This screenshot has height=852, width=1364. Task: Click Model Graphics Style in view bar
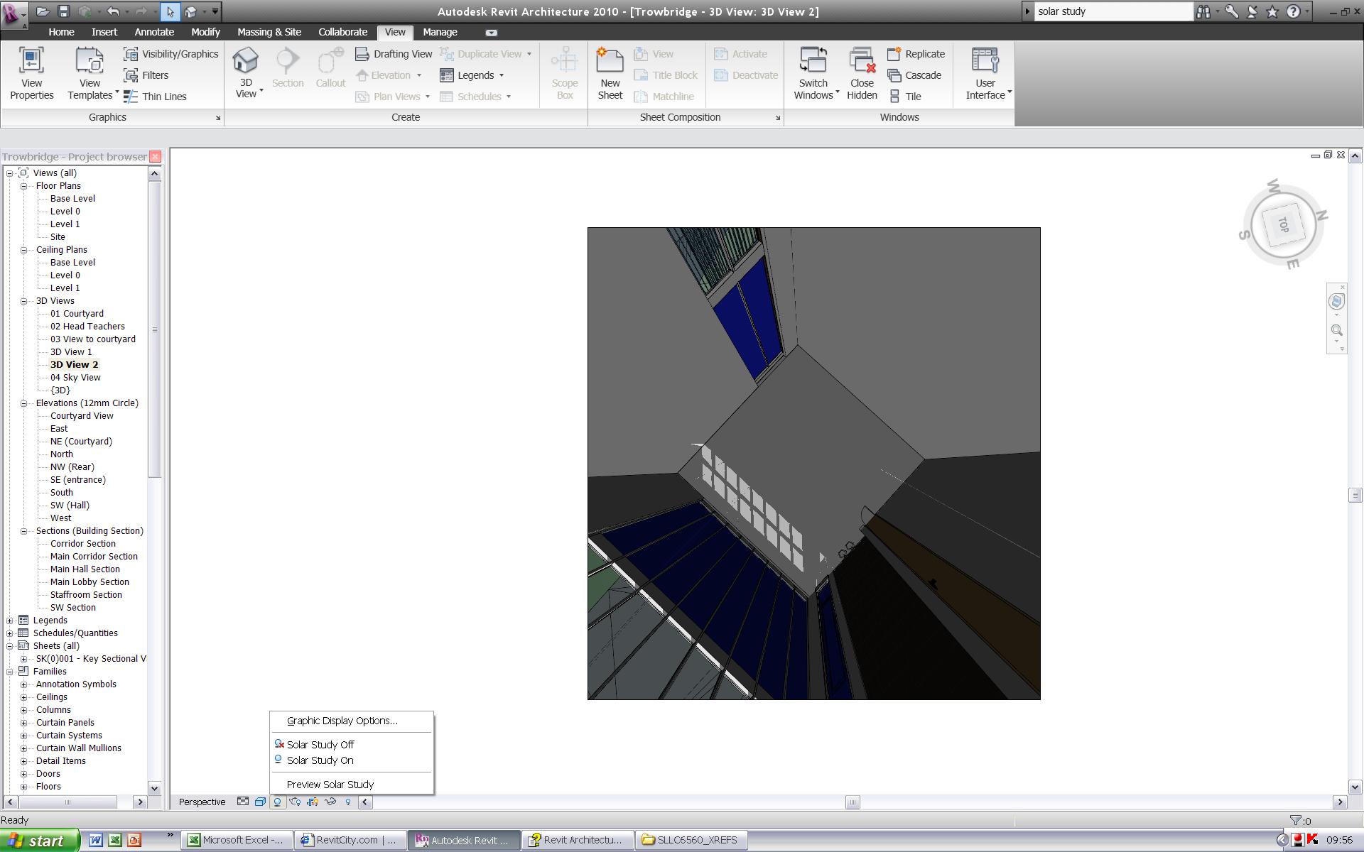point(260,802)
